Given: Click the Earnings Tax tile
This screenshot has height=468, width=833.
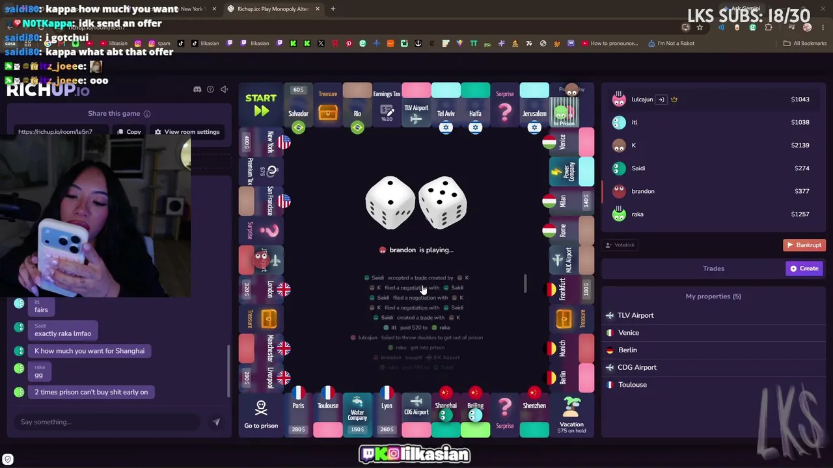Looking at the screenshot, I should point(387,105).
